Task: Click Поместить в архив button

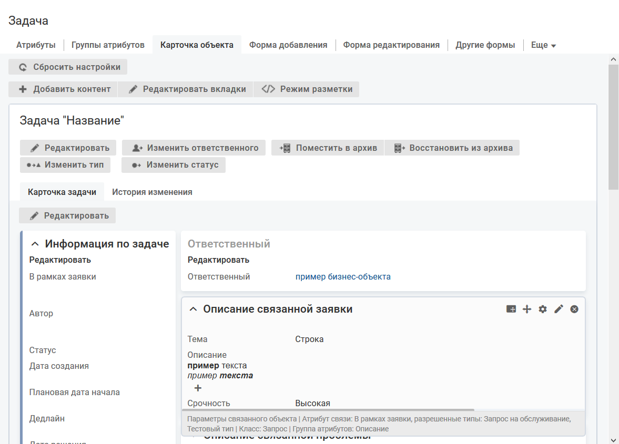Action: (328, 148)
